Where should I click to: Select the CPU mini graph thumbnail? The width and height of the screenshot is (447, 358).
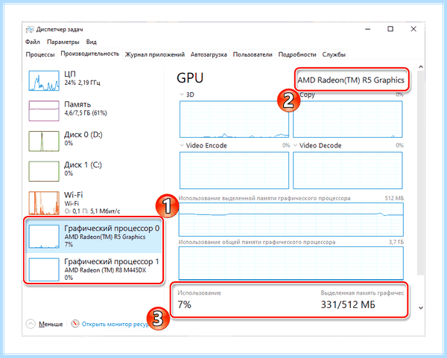point(44,80)
